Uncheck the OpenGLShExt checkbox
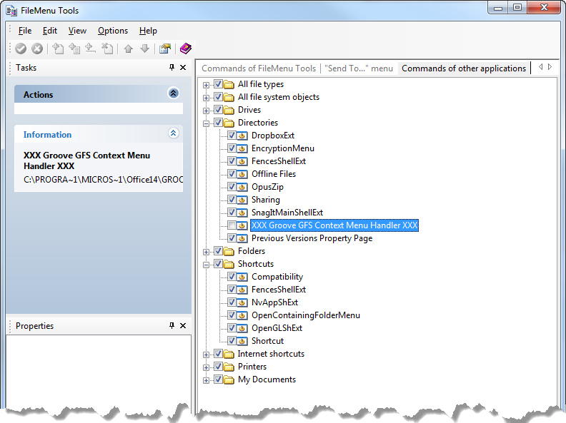The image size is (566, 423). point(232,328)
